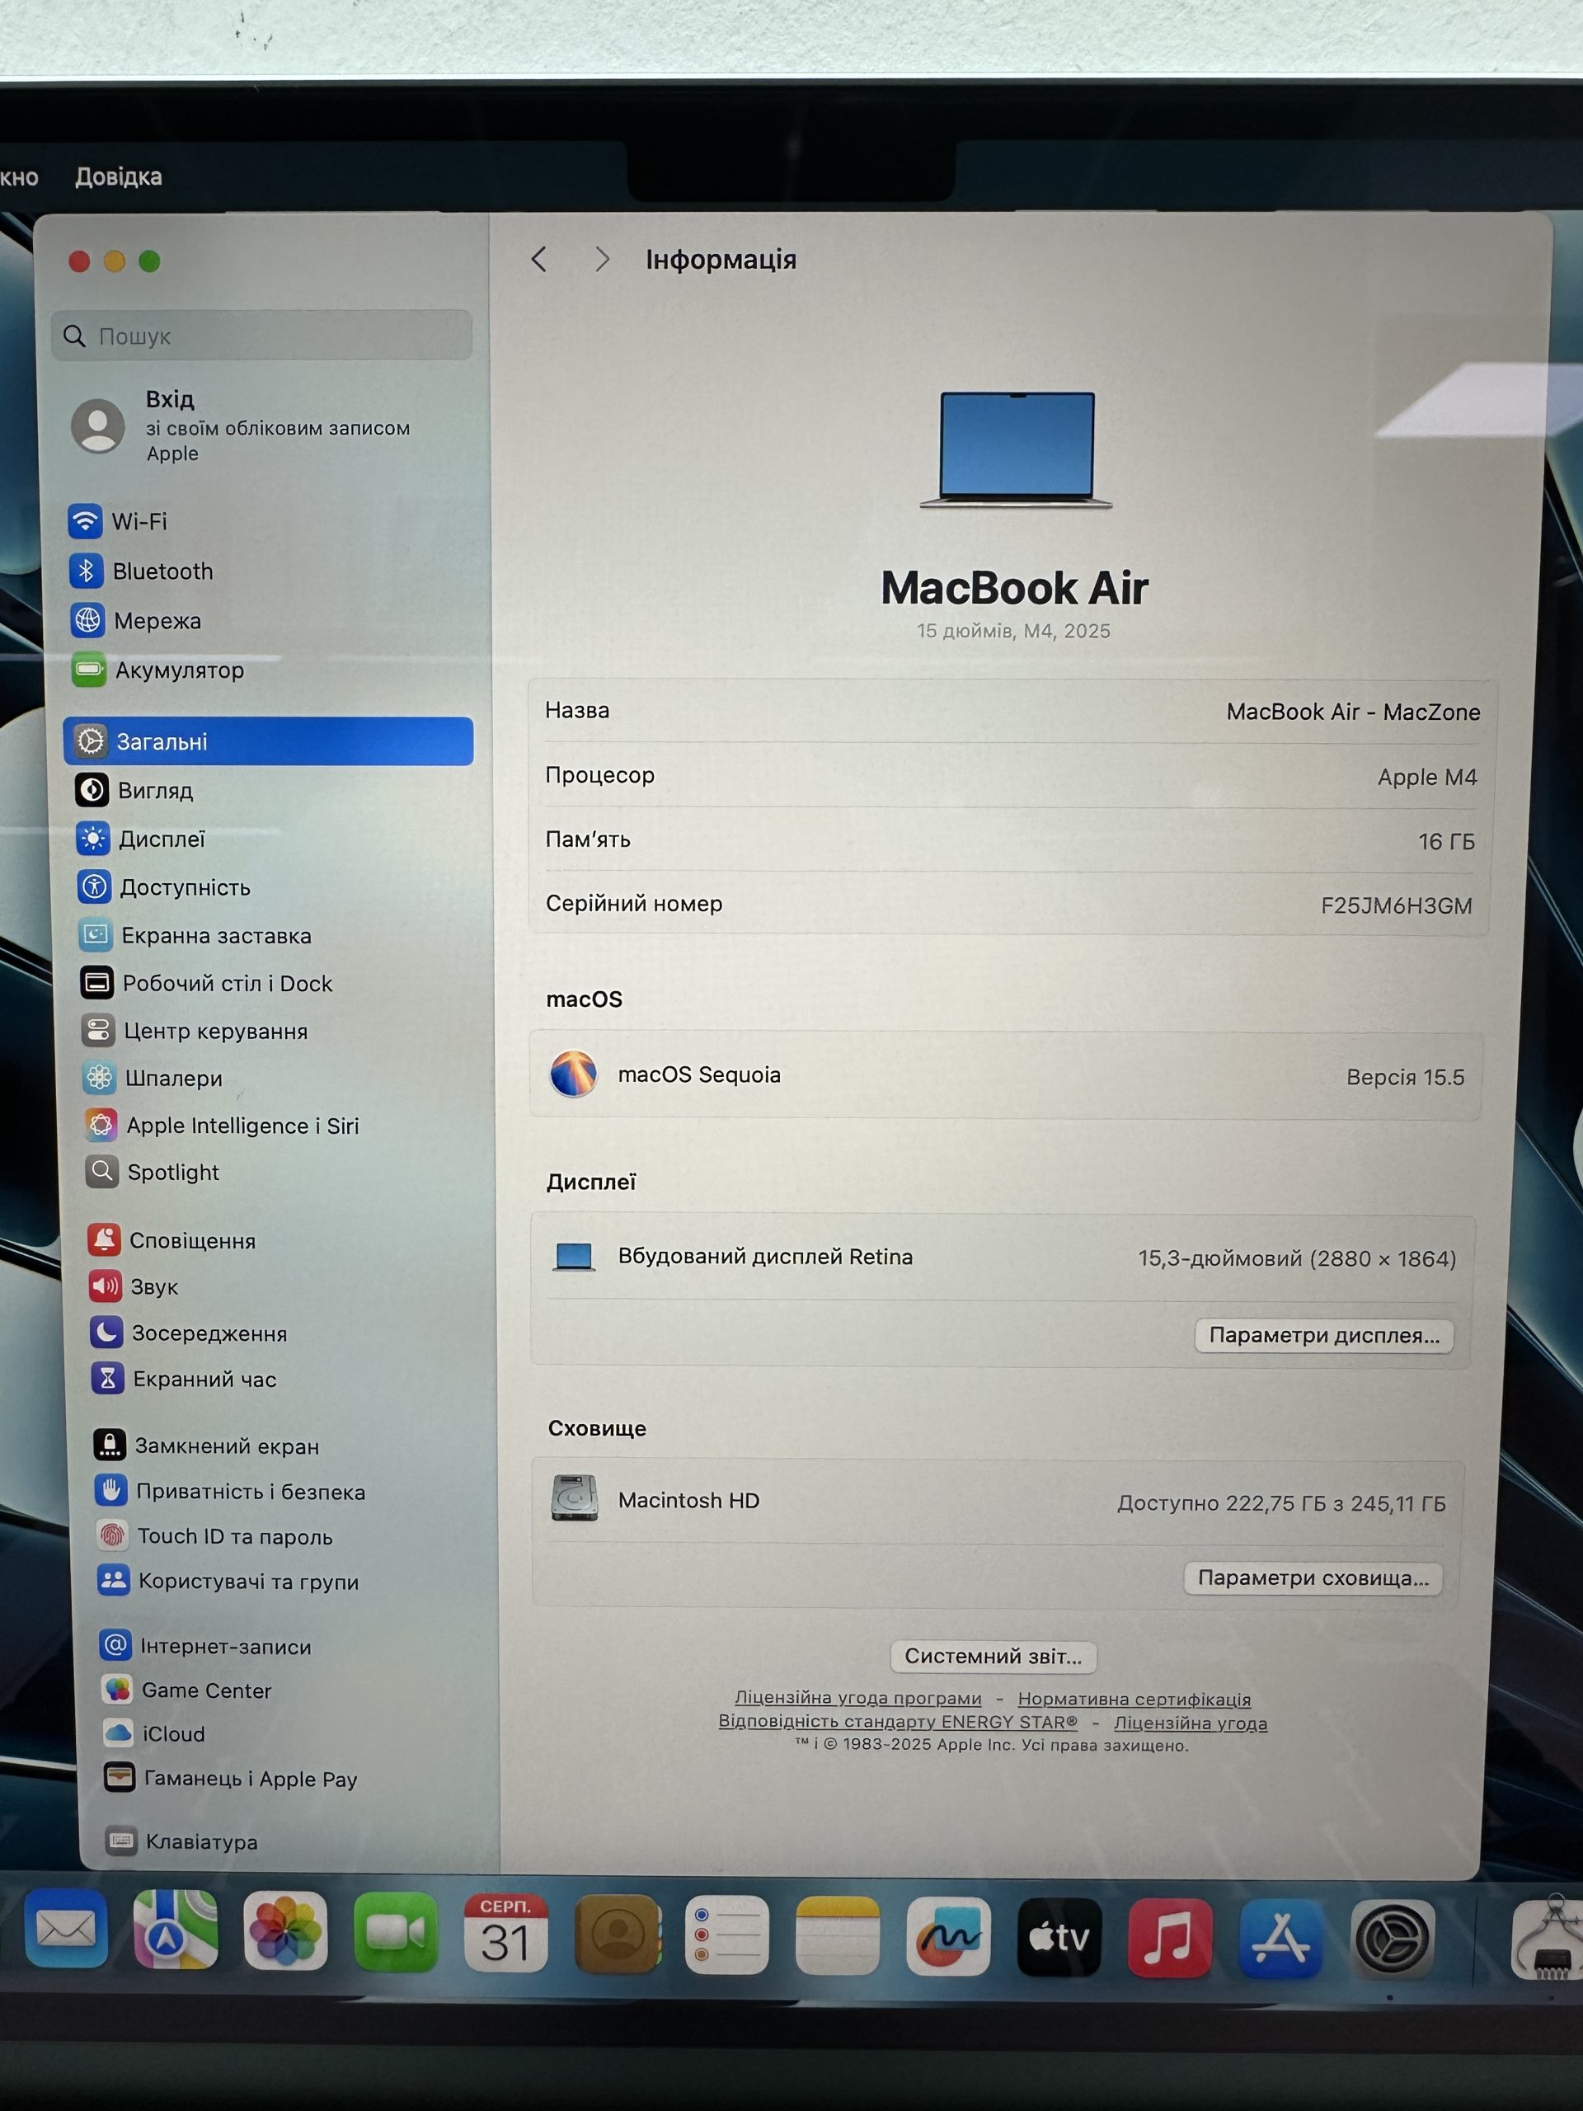Screen dimensions: 1583x2111
Task: Open Apple TV from the Dock
Action: click(1059, 1939)
